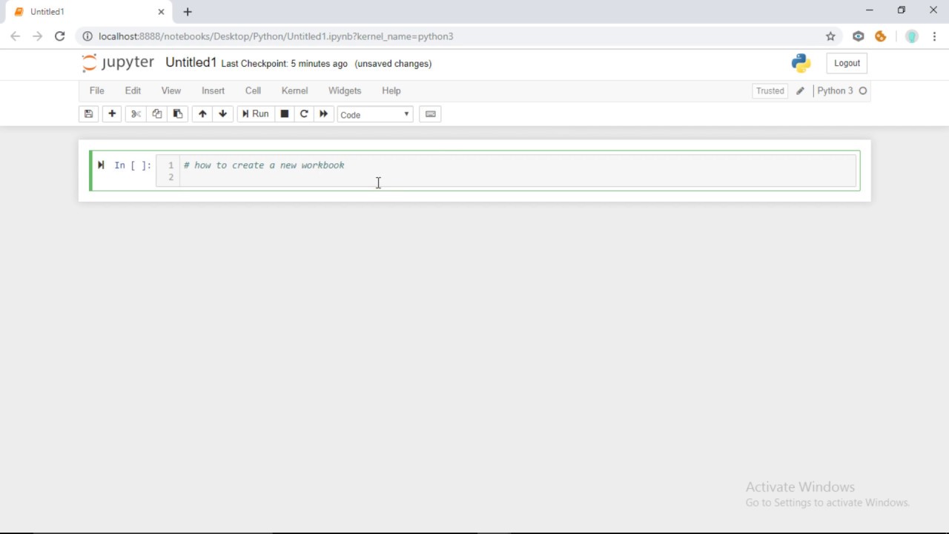Reload the page in the browser
949x534 pixels.
[x=59, y=36]
